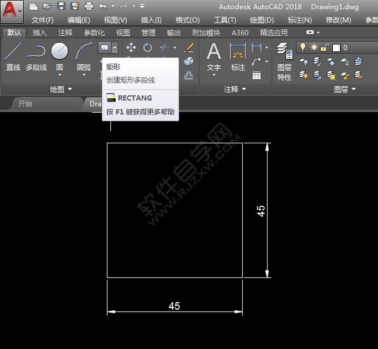Screen dimensions: 378x349
Task: Activate the Rotate tool
Action: (148, 47)
